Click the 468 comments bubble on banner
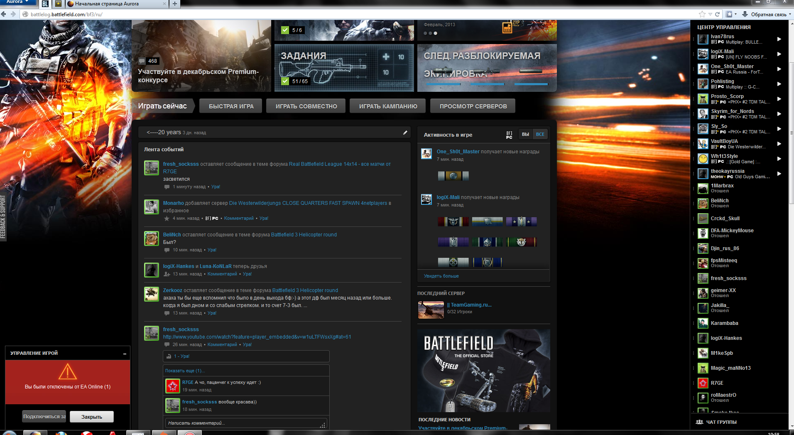 [x=148, y=61]
